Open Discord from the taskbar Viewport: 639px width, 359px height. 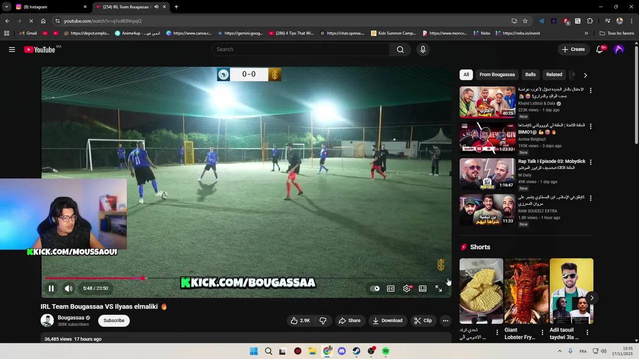(341, 351)
